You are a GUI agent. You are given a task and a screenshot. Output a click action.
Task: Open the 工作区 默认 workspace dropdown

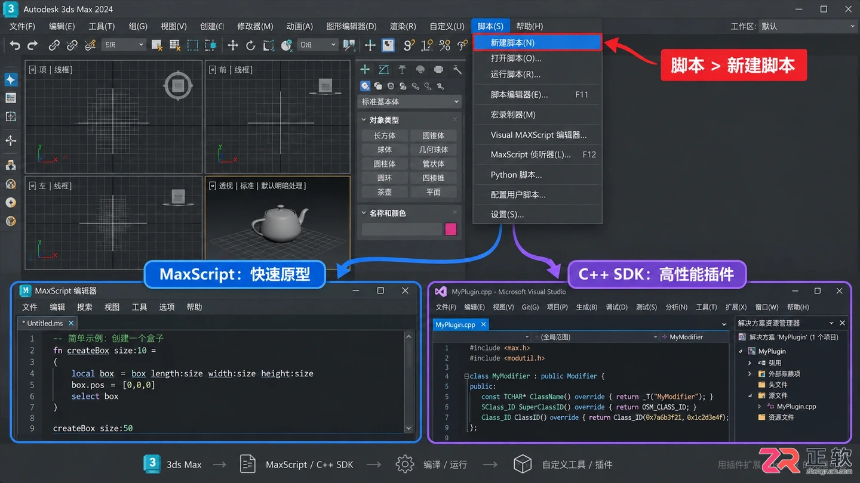tap(809, 26)
